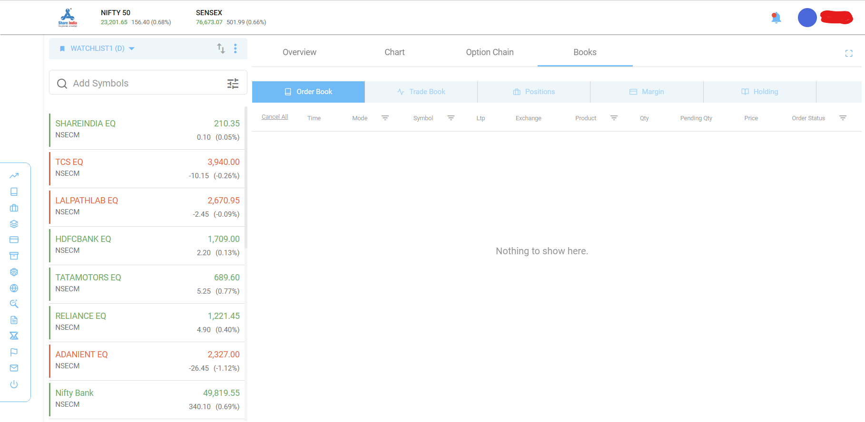Click the Share India logo
This screenshot has height=422, width=865.
[68, 18]
